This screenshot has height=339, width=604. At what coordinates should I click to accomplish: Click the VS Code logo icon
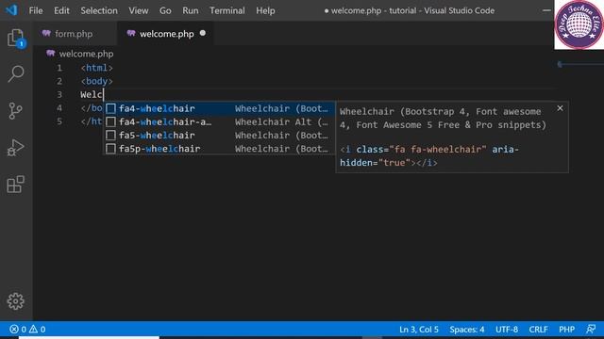point(11,10)
